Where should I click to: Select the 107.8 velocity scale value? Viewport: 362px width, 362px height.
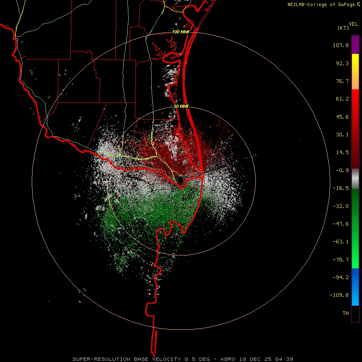click(x=341, y=45)
